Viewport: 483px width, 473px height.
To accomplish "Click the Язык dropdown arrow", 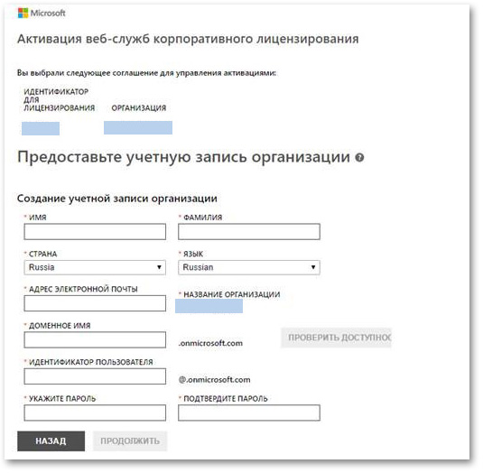I will (x=313, y=267).
